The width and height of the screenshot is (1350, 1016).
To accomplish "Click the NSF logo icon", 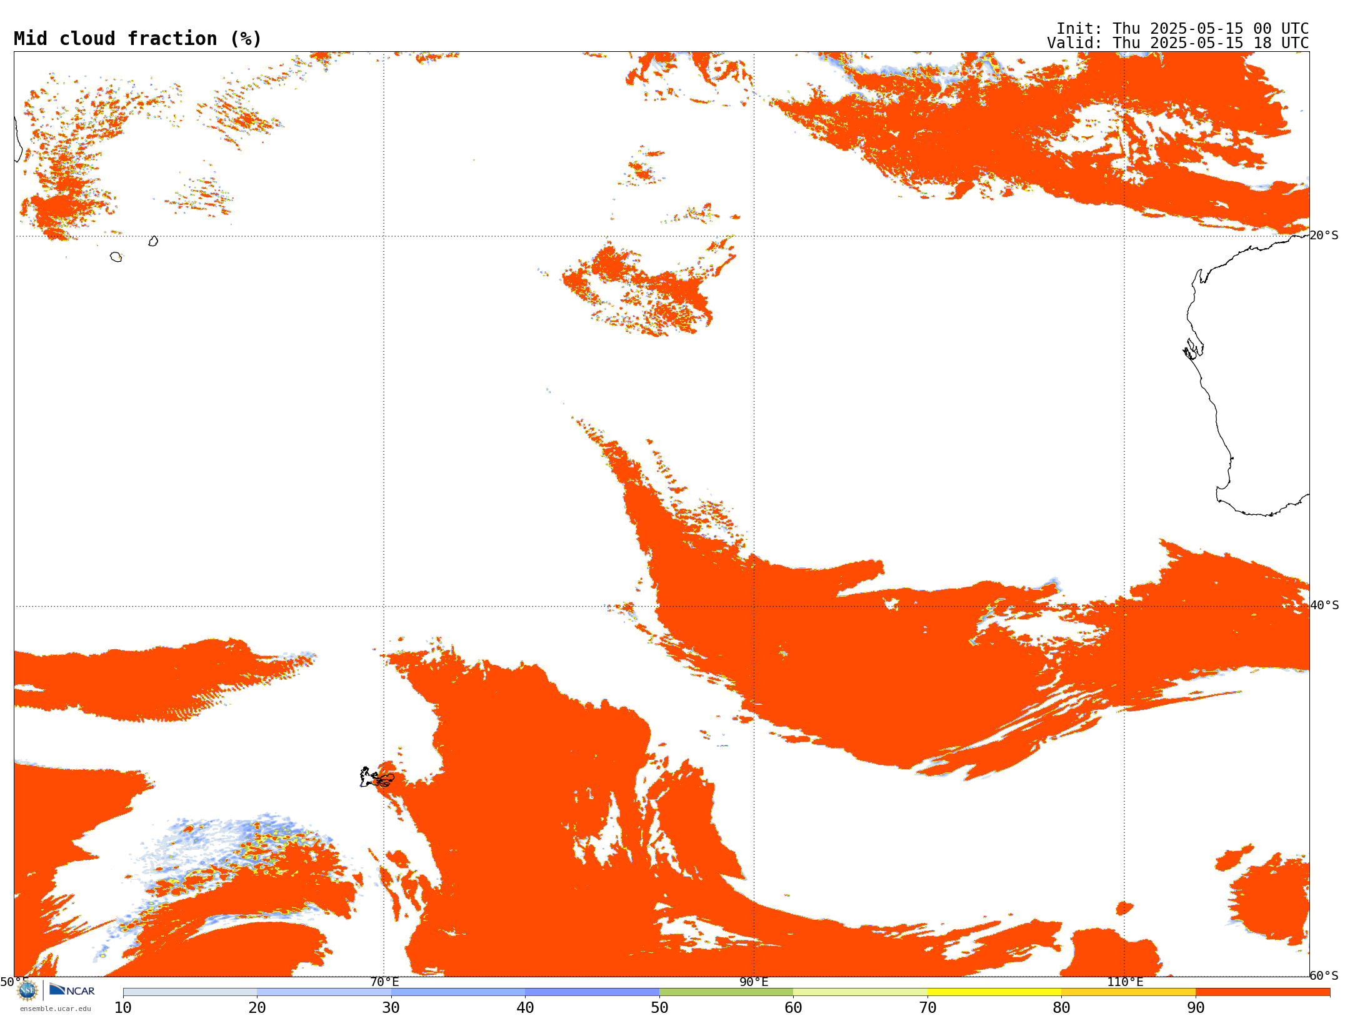I will [x=27, y=990].
